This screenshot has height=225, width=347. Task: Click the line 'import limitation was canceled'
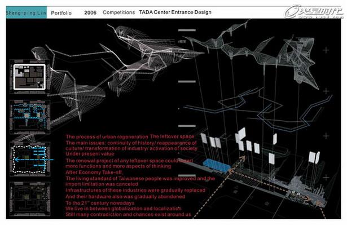pos(102,184)
